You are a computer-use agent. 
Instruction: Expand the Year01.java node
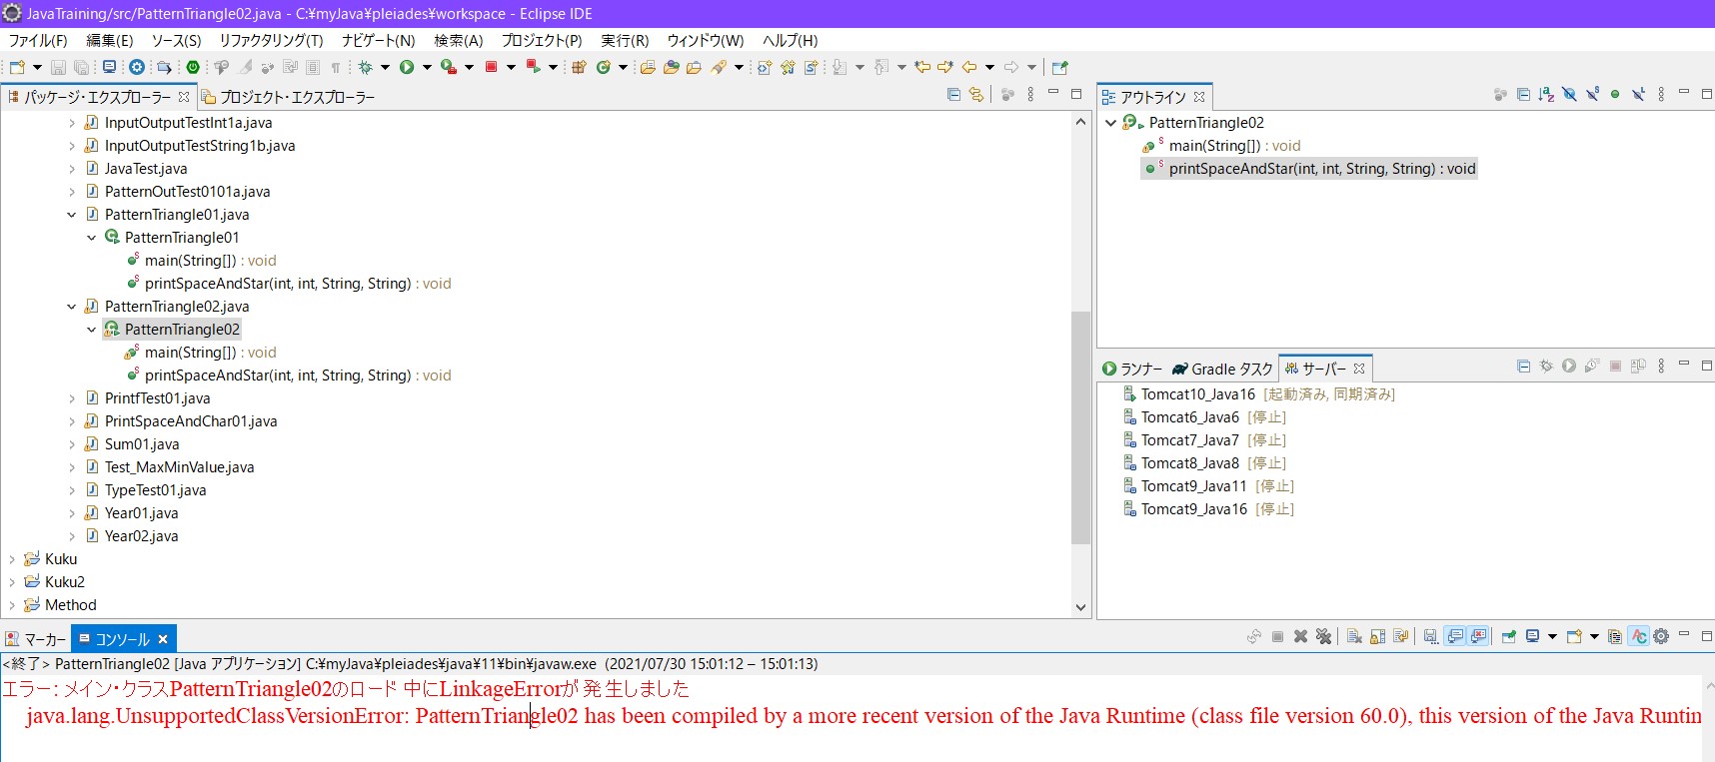pyautogui.click(x=71, y=513)
